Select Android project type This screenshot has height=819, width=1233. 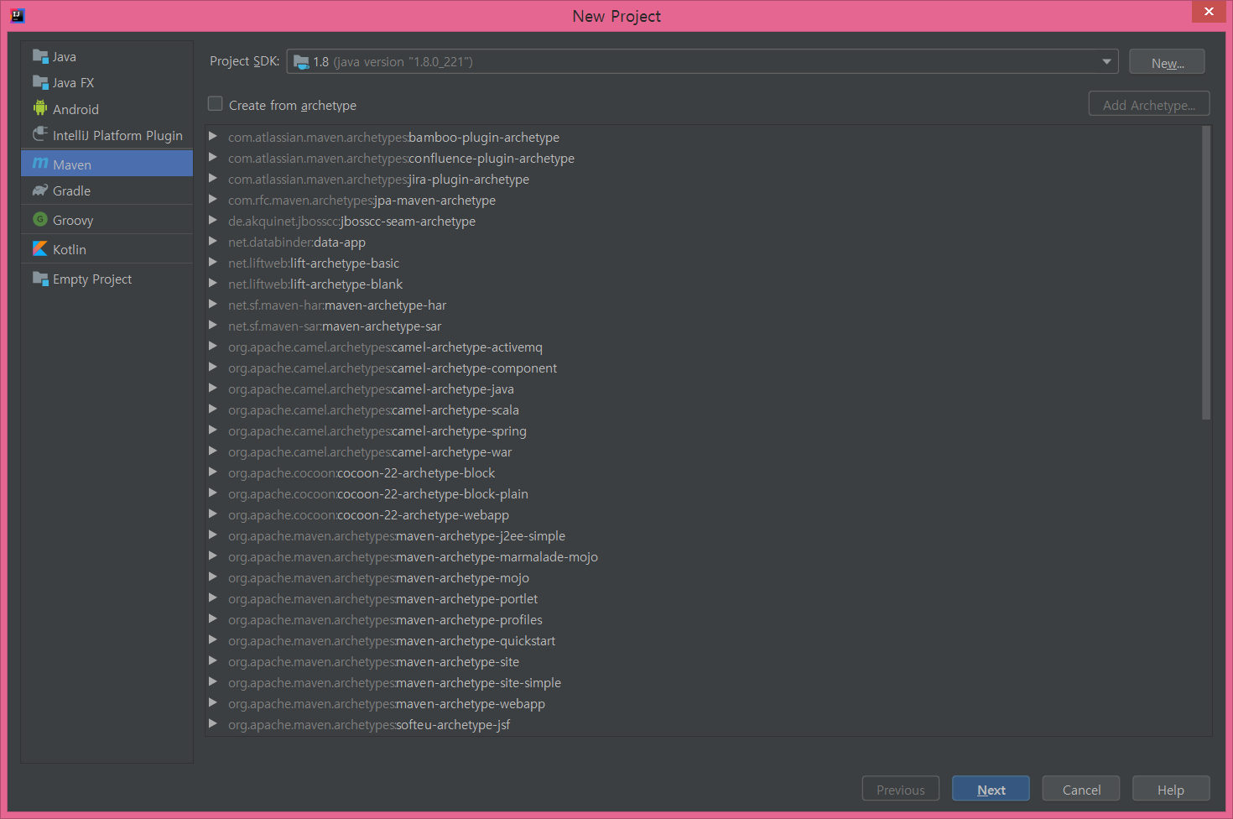[x=107, y=109]
